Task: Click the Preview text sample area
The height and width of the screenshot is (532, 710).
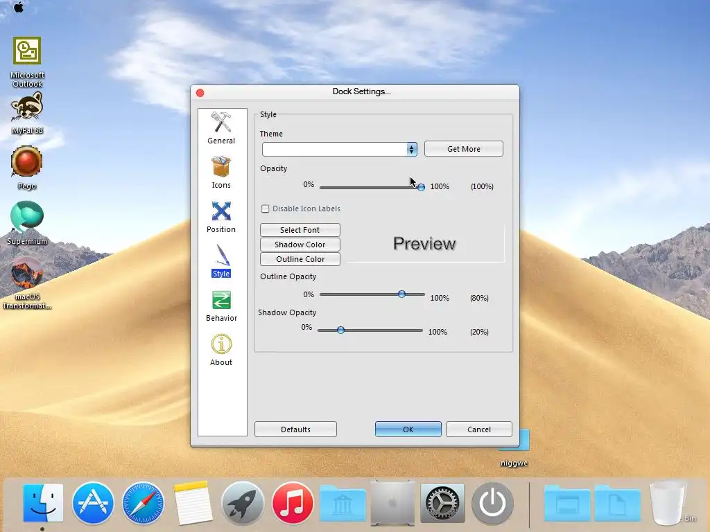Action: 424,243
